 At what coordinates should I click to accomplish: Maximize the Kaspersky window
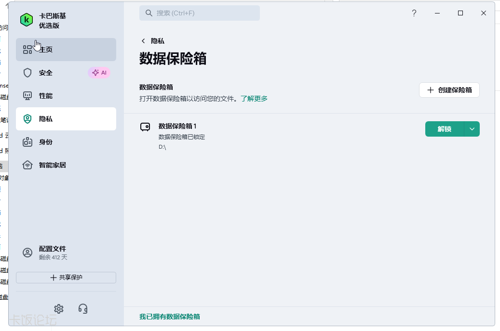click(460, 13)
